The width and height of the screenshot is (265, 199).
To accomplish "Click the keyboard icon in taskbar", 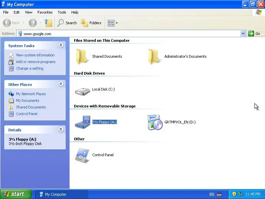I will 219,194.
